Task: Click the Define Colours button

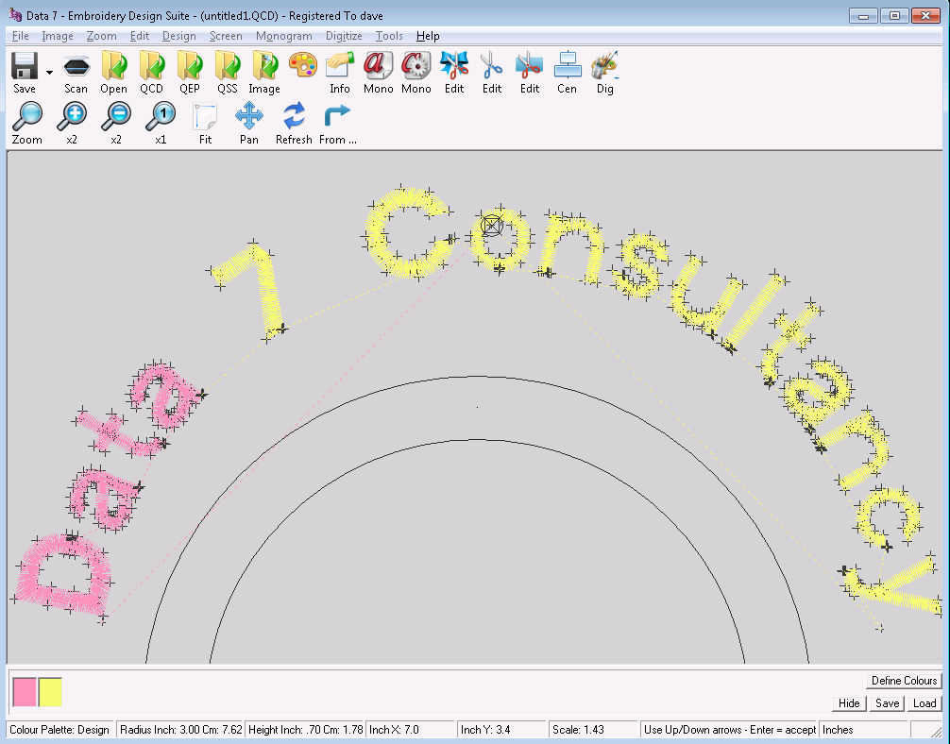Action: click(904, 681)
